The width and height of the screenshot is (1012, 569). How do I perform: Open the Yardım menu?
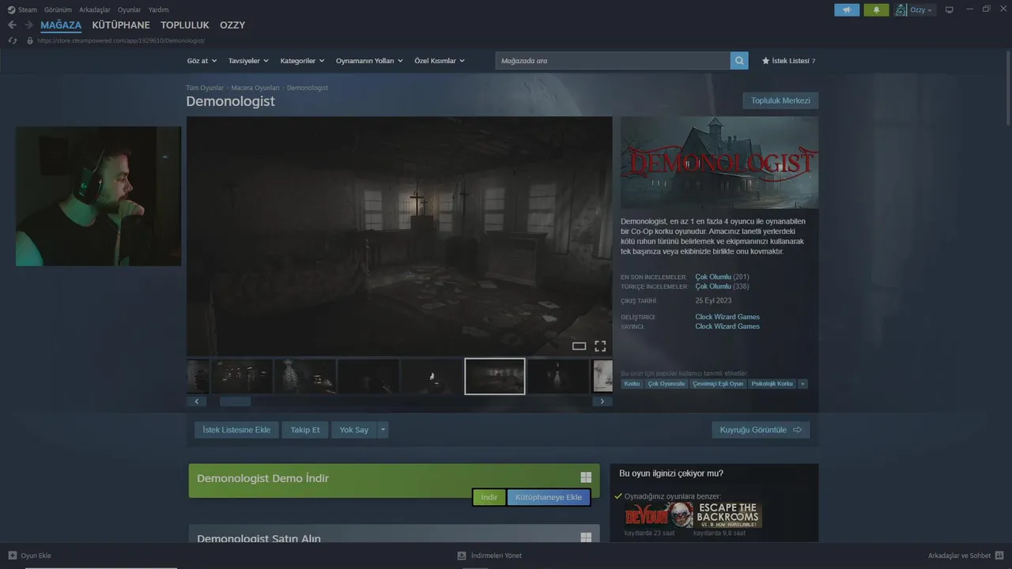[x=158, y=10]
